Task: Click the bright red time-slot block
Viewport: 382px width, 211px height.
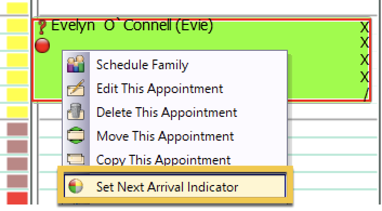Action: (x=17, y=198)
